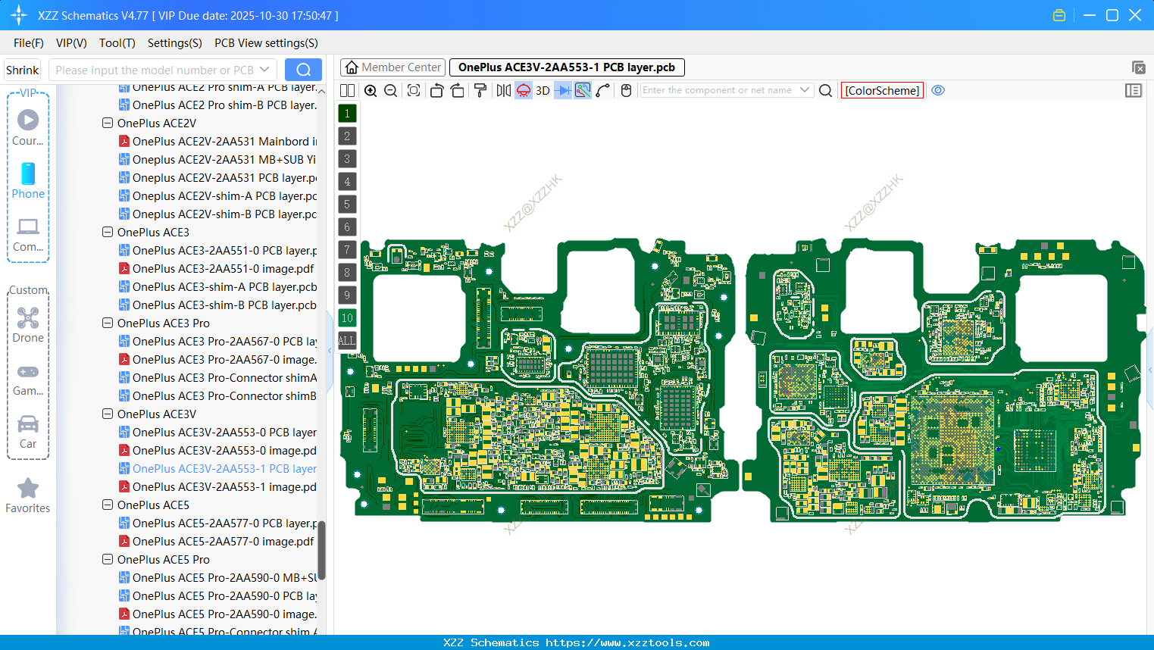Select the curve trace tool
The height and width of the screenshot is (650, 1154).
(601, 90)
